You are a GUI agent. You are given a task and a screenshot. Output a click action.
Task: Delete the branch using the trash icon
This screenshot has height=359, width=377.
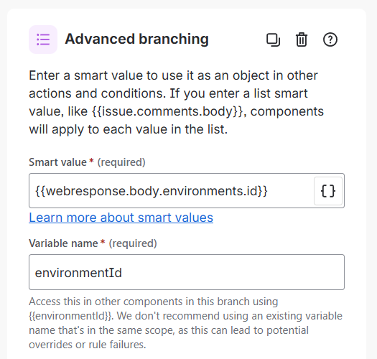(302, 39)
